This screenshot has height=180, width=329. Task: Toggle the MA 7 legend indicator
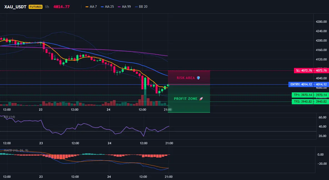(91, 7)
